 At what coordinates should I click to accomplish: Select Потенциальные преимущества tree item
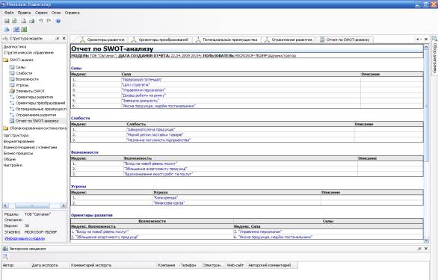click(41, 109)
